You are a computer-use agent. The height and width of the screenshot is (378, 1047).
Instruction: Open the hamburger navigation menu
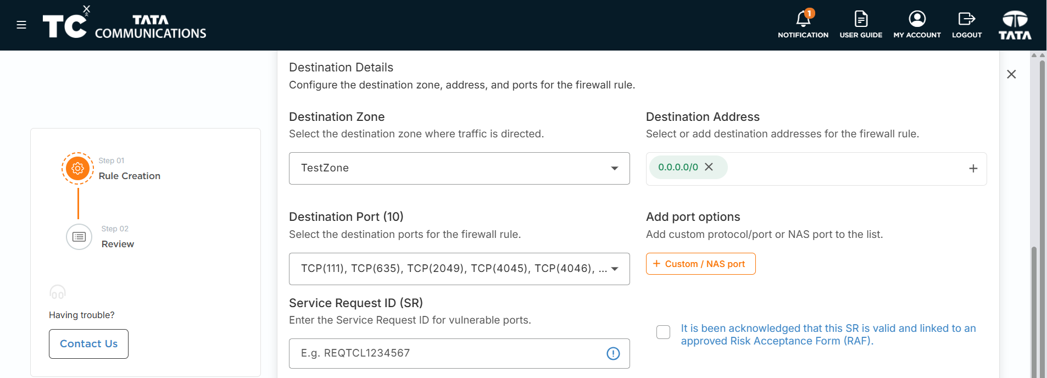click(x=21, y=25)
